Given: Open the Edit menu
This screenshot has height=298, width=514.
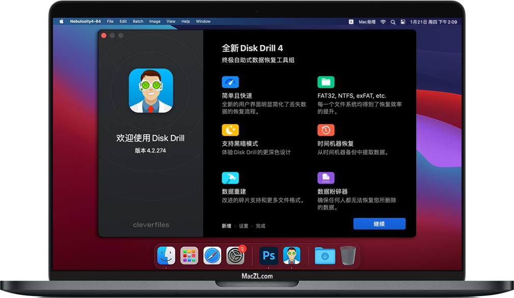Looking at the screenshot, I should pyautogui.click(x=123, y=21).
